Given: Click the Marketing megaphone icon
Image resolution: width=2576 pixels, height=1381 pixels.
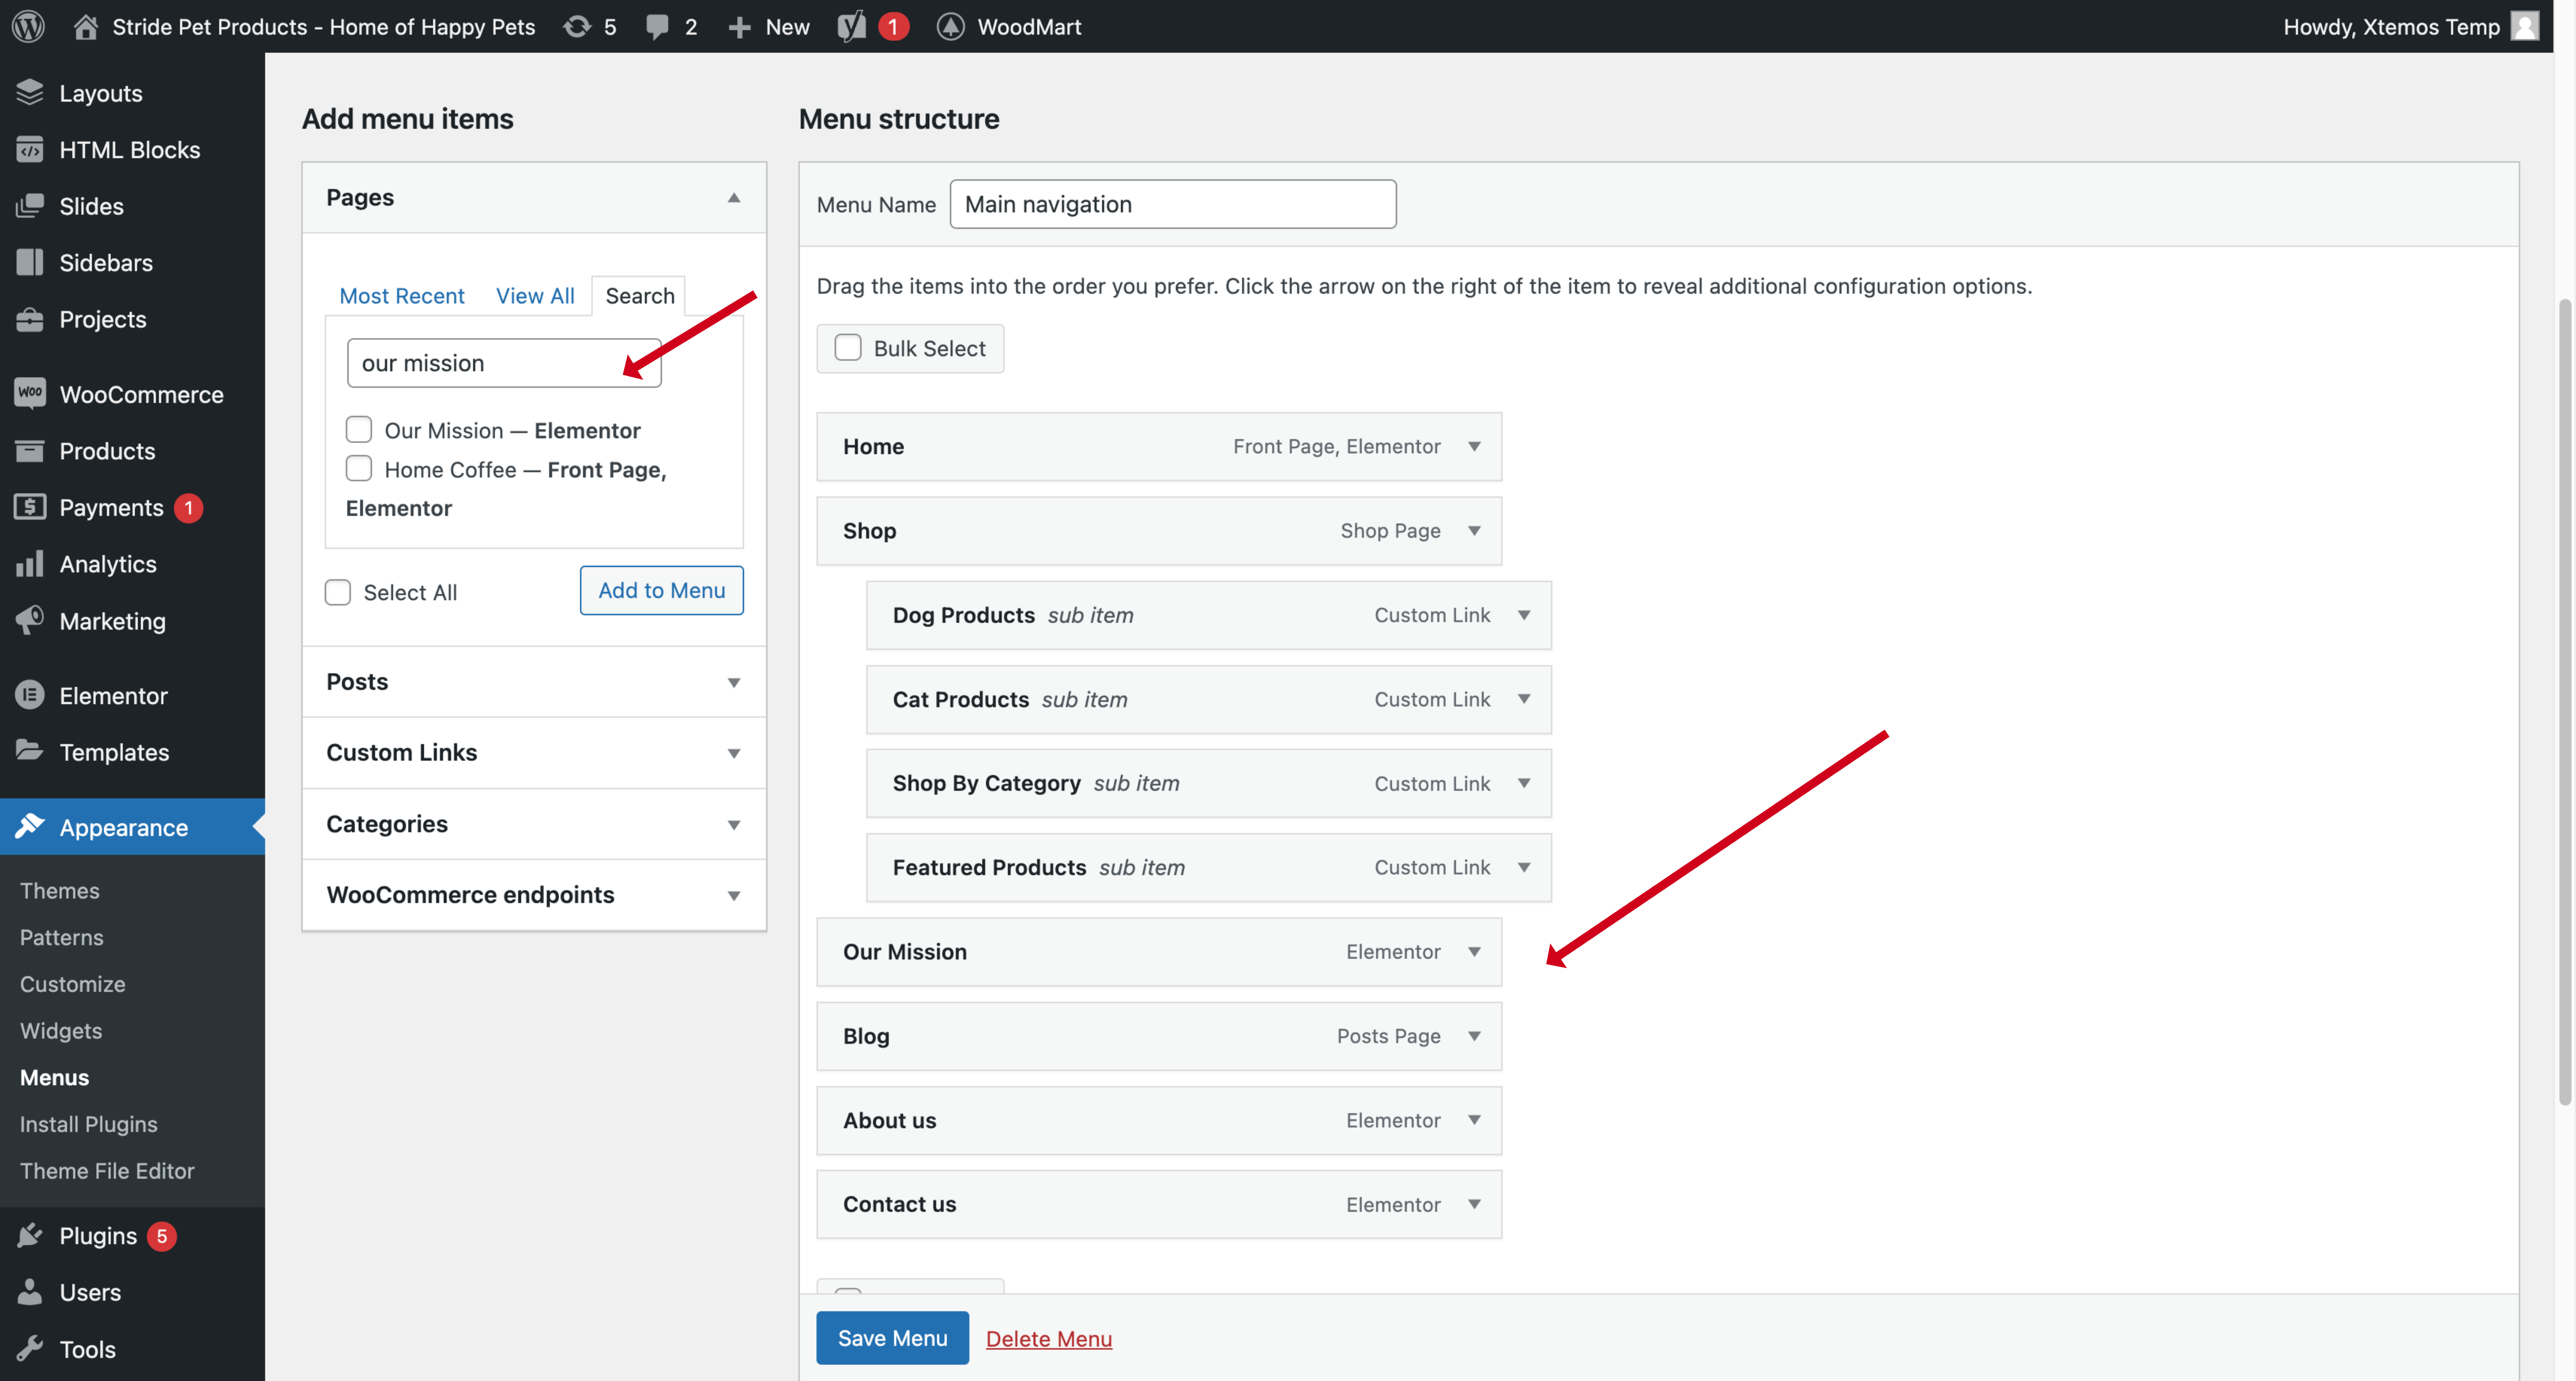Looking at the screenshot, I should pos(30,620).
